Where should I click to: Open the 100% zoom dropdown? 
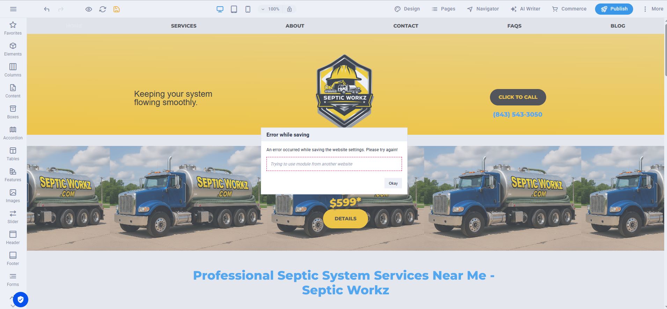(x=270, y=9)
